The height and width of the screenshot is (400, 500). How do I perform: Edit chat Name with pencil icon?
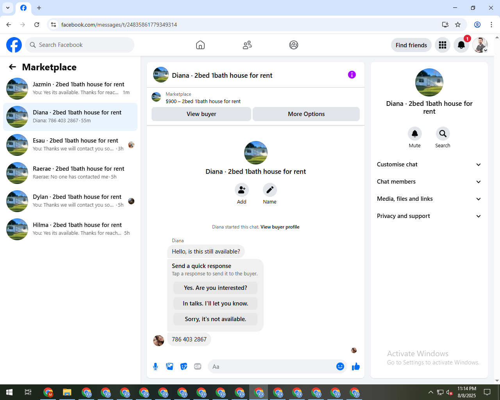coord(270,190)
